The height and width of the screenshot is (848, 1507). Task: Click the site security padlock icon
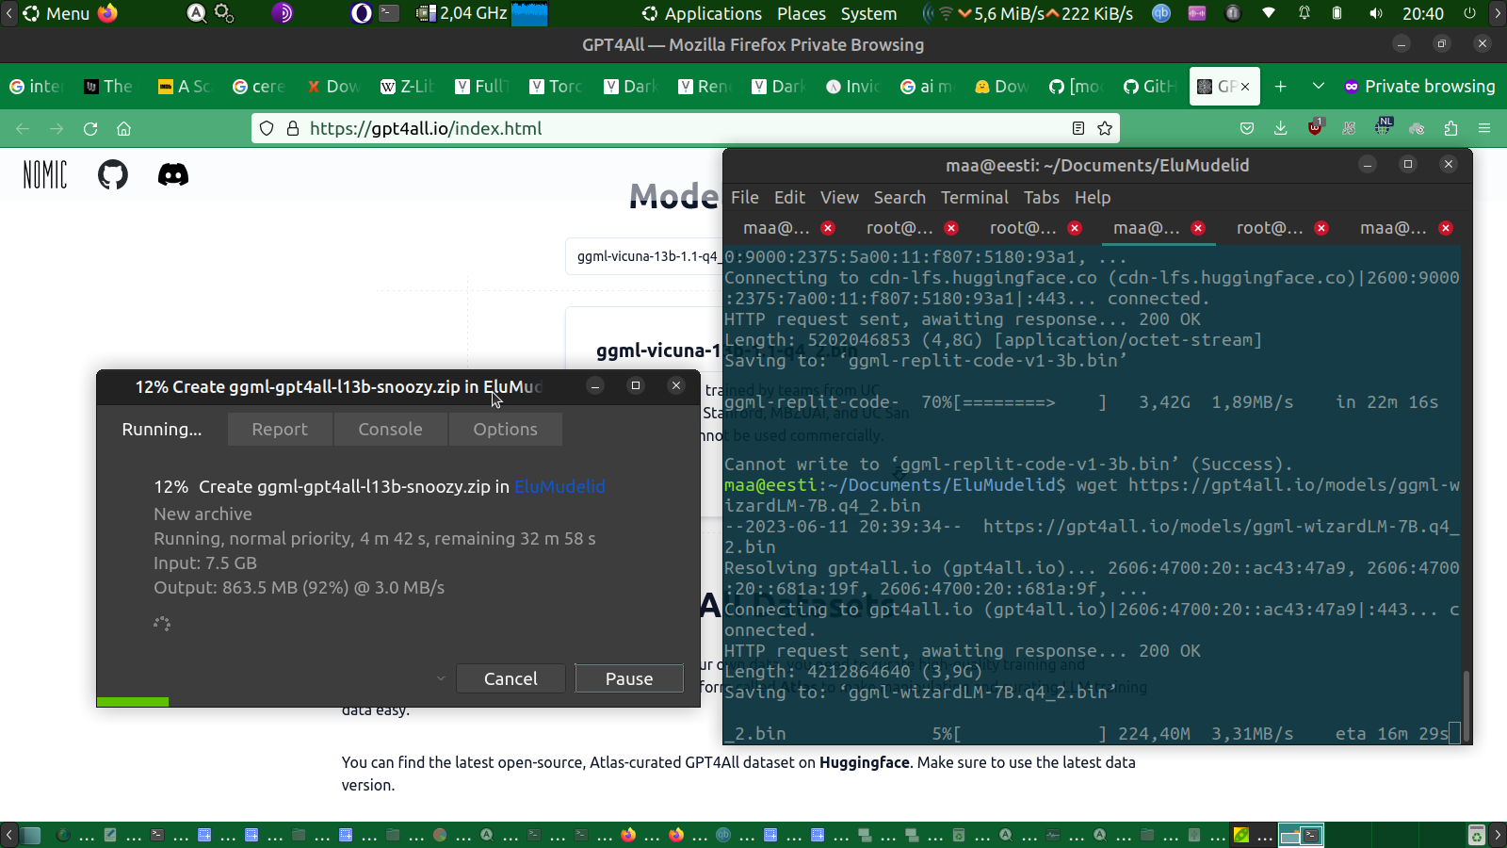292,128
